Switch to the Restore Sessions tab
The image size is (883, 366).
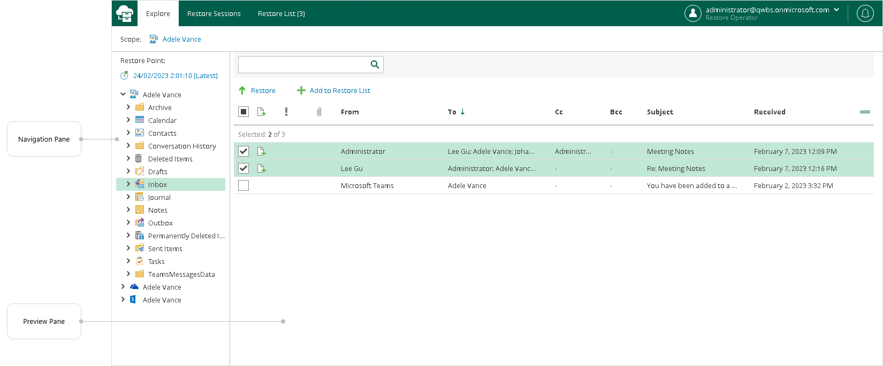[214, 14]
